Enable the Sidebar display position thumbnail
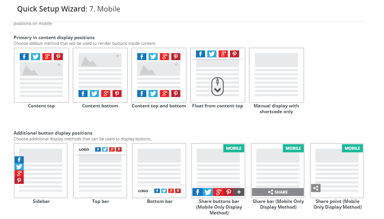This screenshot has width=384, height=219. [x=41, y=171]
